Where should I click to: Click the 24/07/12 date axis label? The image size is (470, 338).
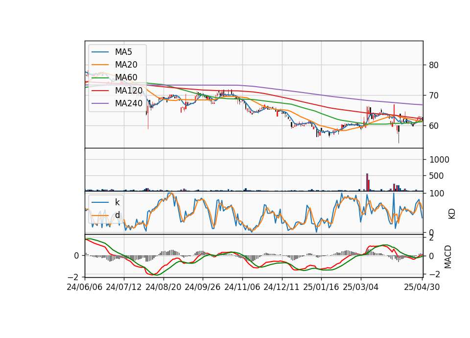click(x=124, y=287)
